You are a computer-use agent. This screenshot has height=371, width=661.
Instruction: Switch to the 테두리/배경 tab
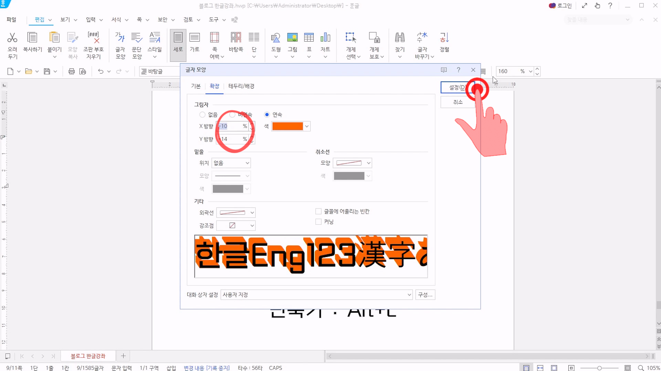(x=241, y=86)
